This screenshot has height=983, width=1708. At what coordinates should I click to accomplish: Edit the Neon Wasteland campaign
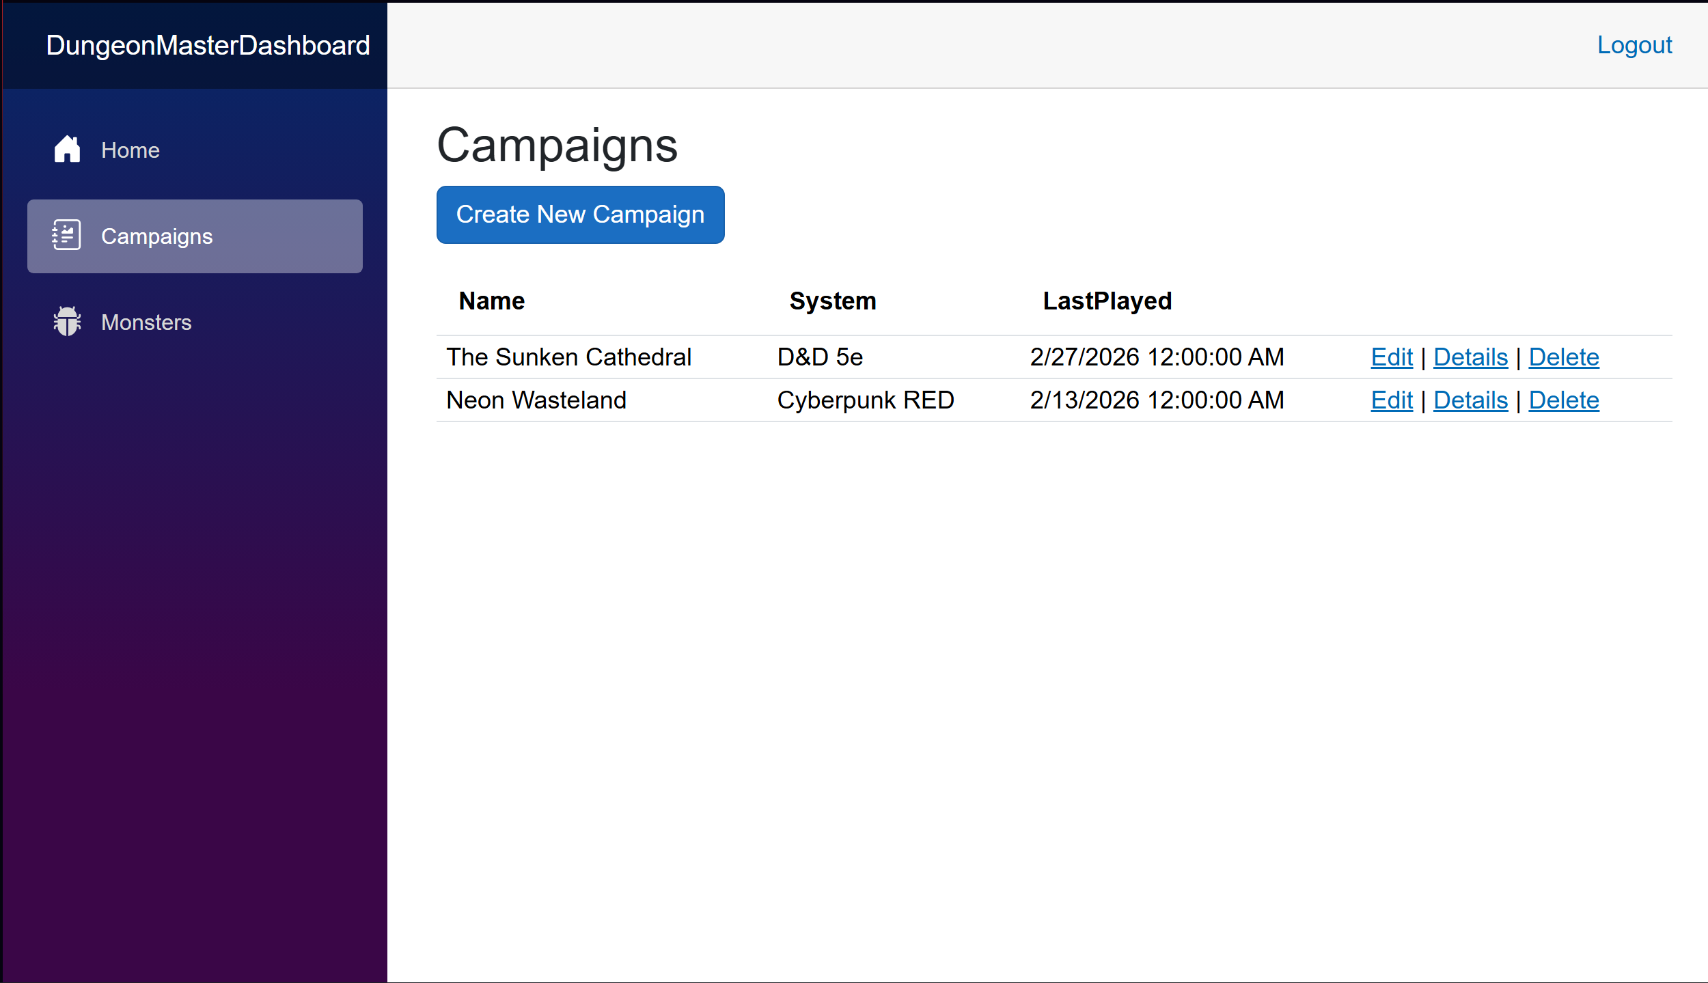click(x=1391, y=400)
